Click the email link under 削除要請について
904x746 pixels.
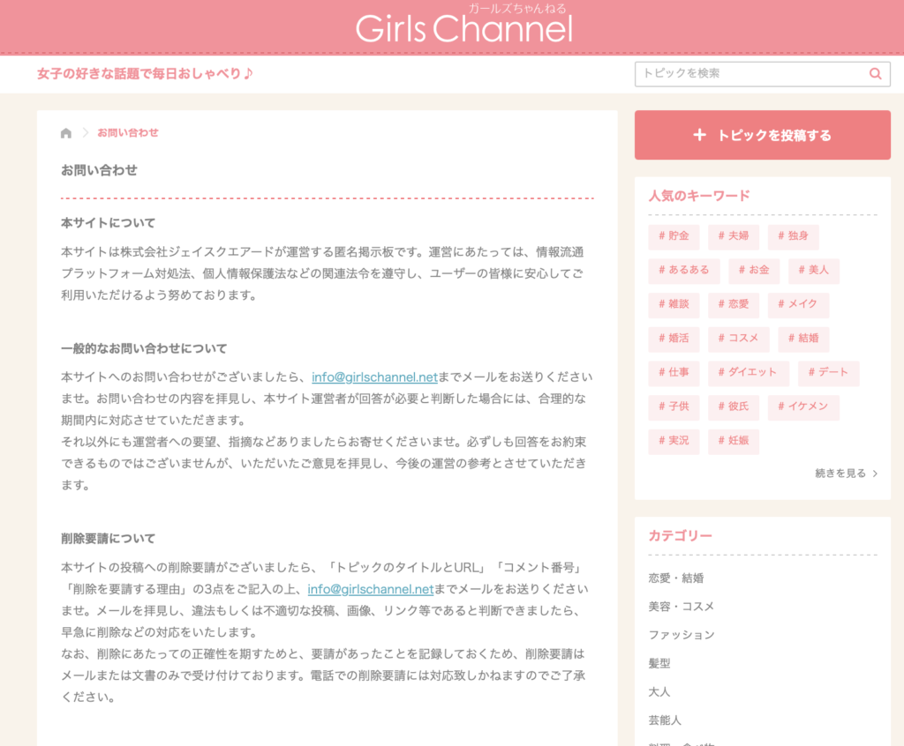click(x=370, y=589)
